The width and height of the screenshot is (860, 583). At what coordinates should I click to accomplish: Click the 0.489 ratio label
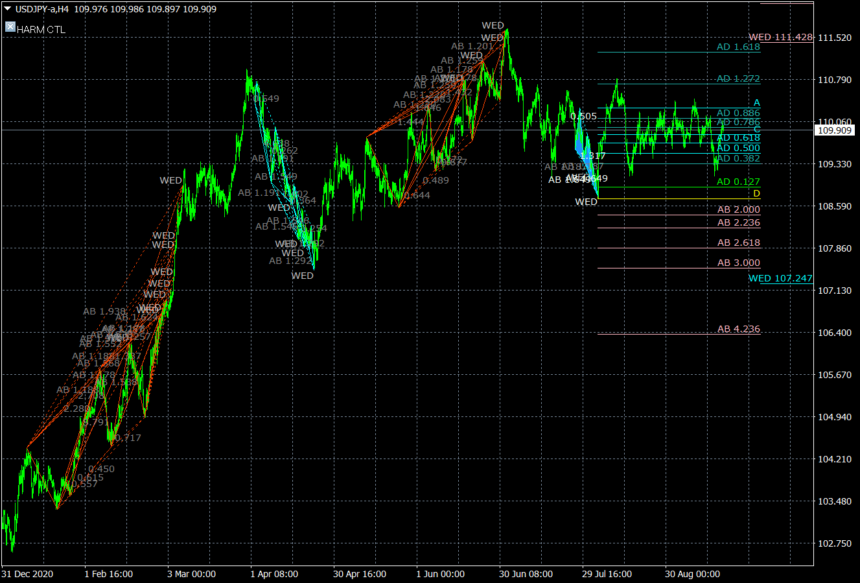click(436, 180)
